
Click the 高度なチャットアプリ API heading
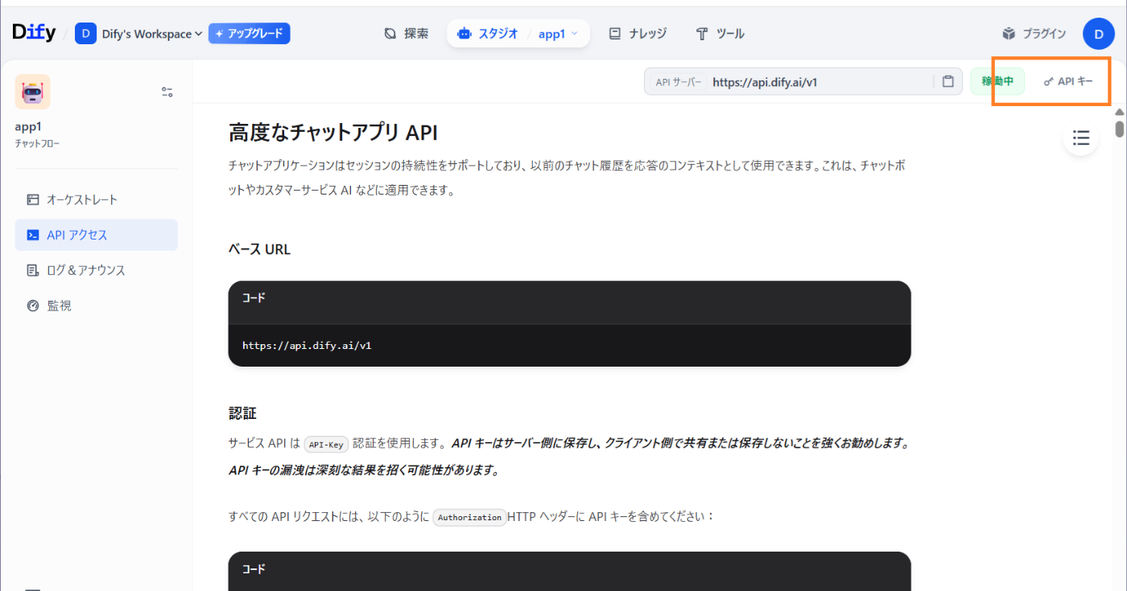pos(333,133)
